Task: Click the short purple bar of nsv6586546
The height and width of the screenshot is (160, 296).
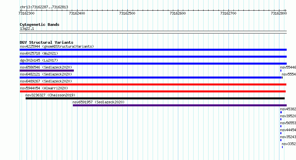Action: [x=47, y=71]
